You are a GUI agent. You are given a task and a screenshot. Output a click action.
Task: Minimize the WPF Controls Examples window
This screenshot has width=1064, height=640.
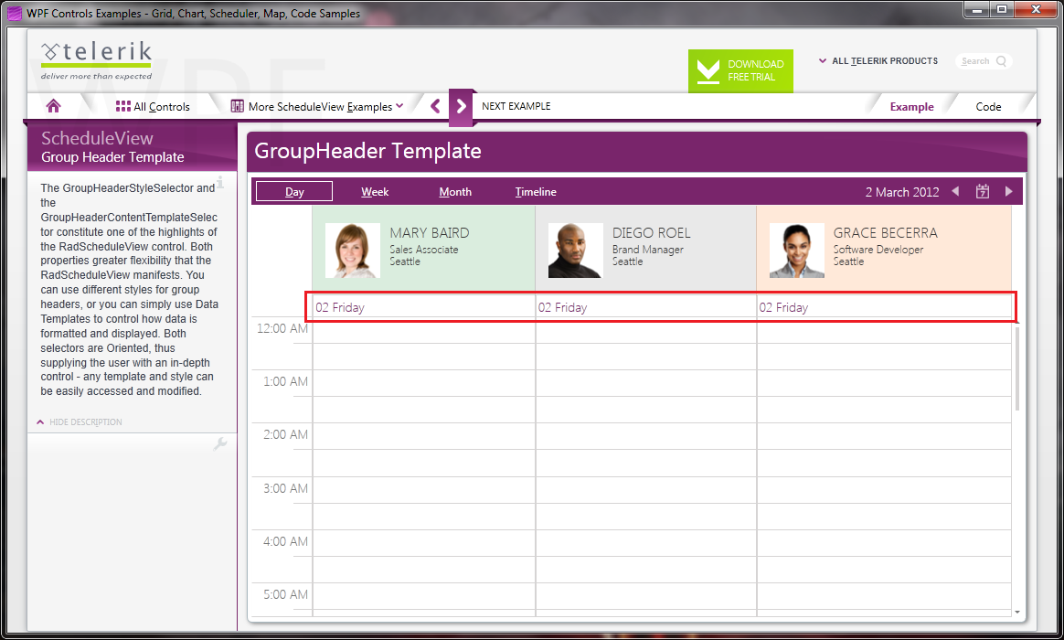[x=978, y=9]
